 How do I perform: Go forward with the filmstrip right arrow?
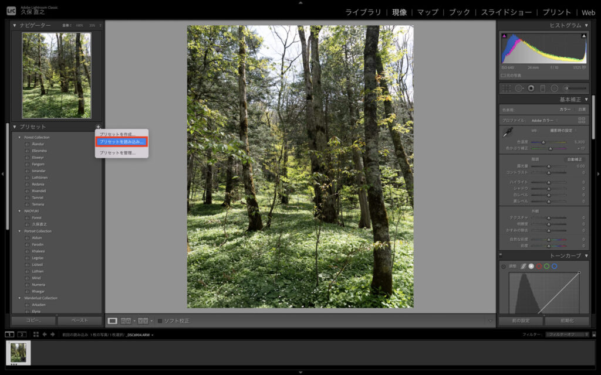tap(52, 335)
